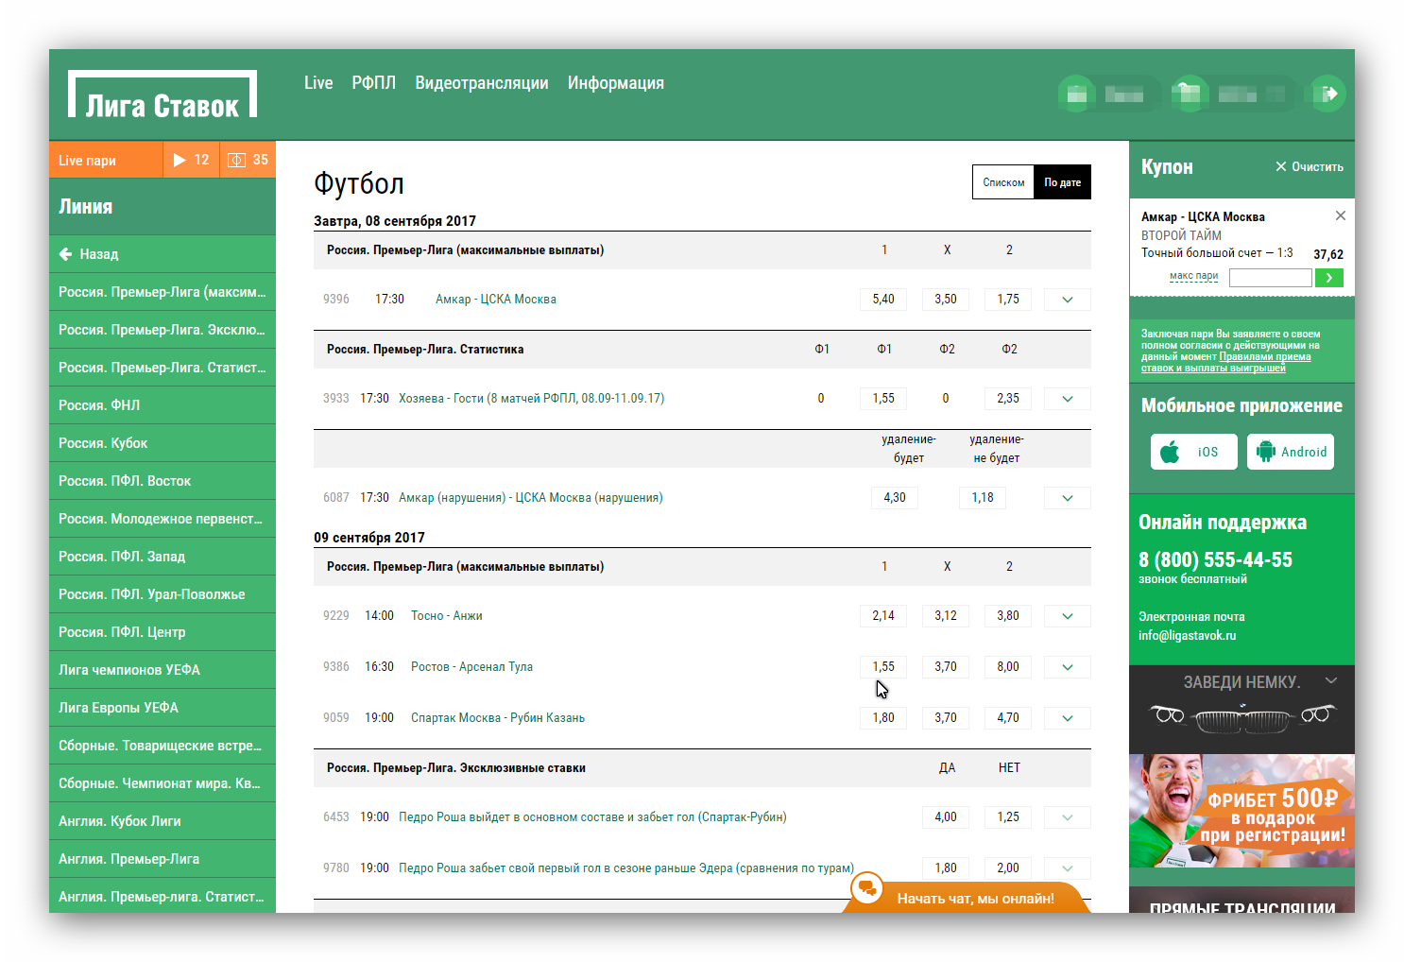Expand Педро Роша забьет первый гол row
Screen dimensions: 1404x962
click(1068, 868)
